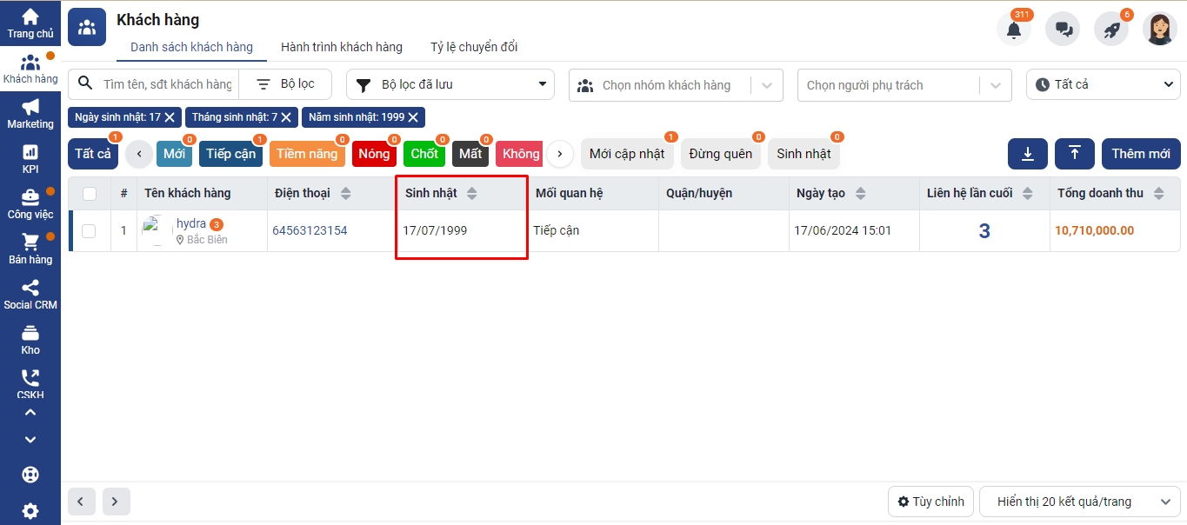Click the Thêm mới button

[1141, 154]
